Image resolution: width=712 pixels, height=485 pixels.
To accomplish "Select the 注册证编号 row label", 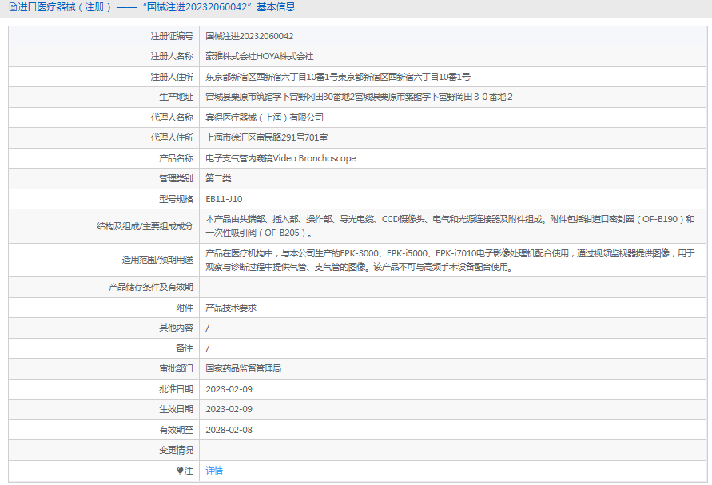I will [x=172, y=36].
